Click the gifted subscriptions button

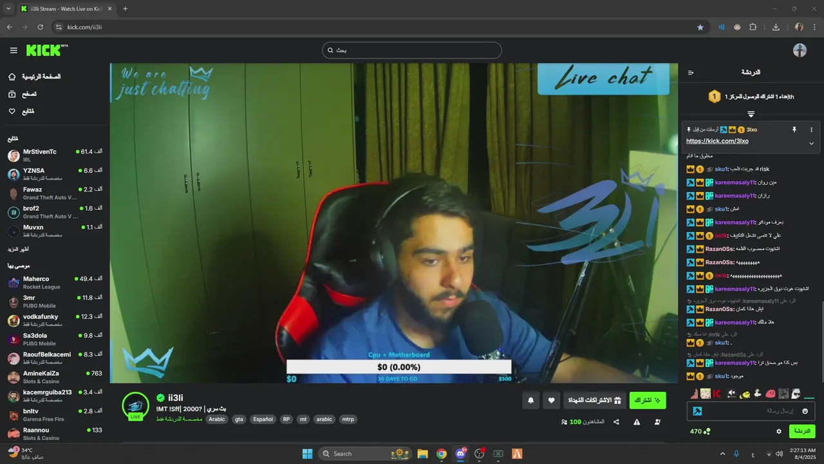(x=594, y=400)
